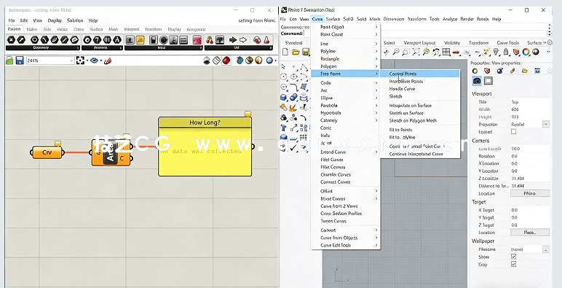Add the letter A parameter hexagon icon
The width and height of the screenshot is (562, 288).
117,39
